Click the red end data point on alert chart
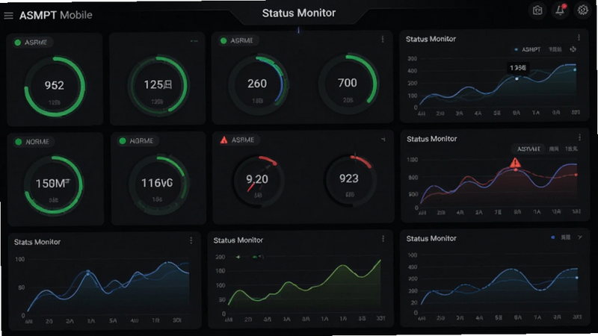Screen dimensions: 598x336 tap(576, 175)
